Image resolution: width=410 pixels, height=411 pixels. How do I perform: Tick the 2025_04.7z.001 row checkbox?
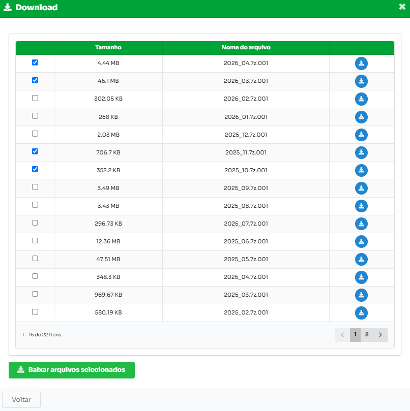(x=35, y=276)
